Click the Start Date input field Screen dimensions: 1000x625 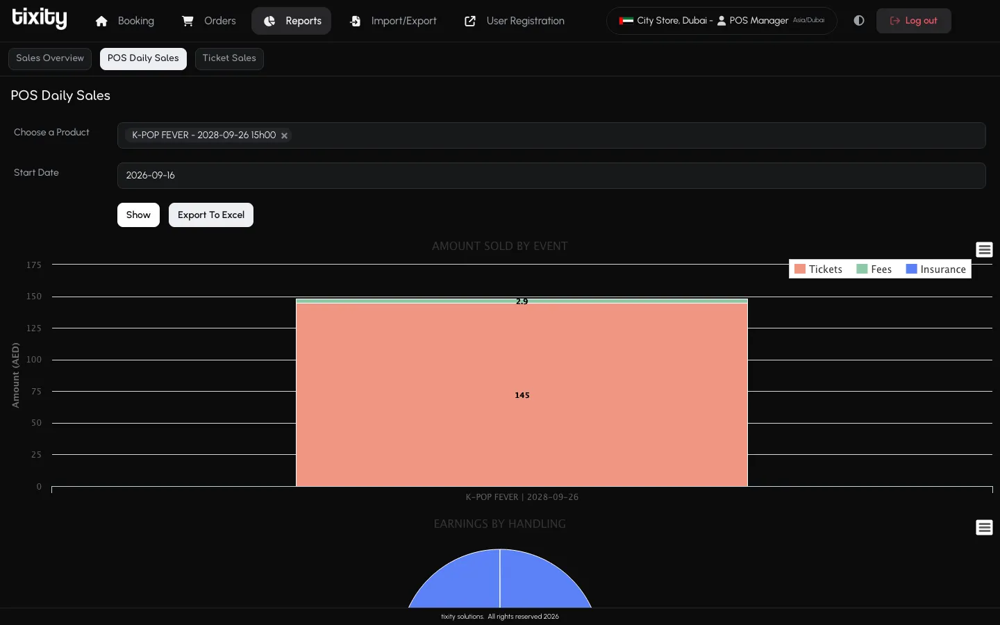pos(551,176)
